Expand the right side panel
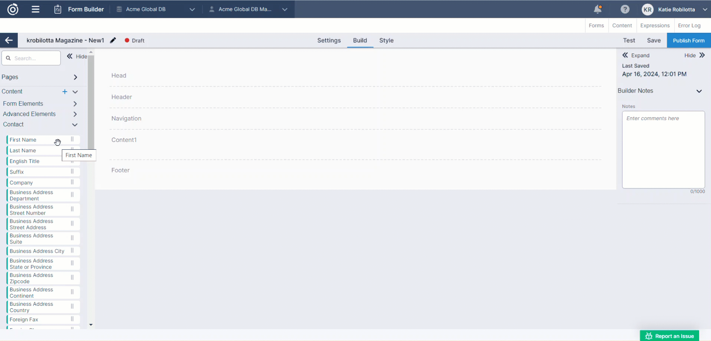This screenshot has width=711, height=341. click(x=636, y=55)
